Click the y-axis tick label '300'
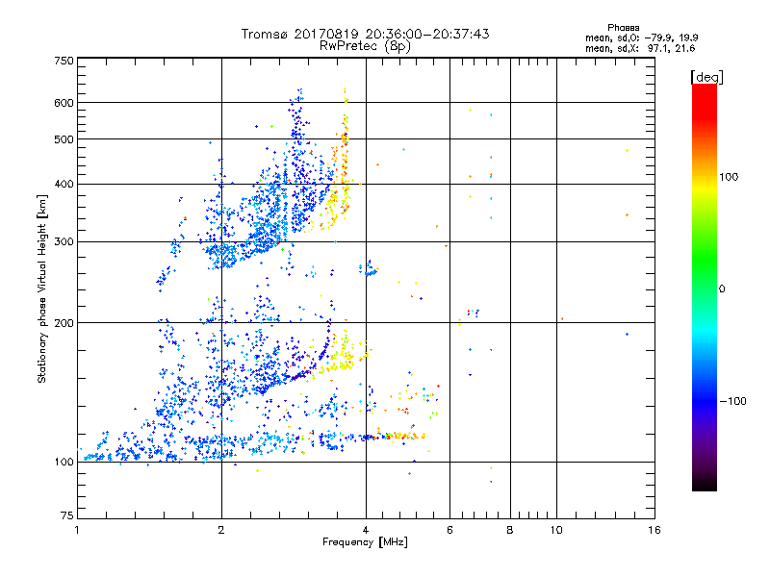This screenshot has width=770, height=577. pos(64,241)
